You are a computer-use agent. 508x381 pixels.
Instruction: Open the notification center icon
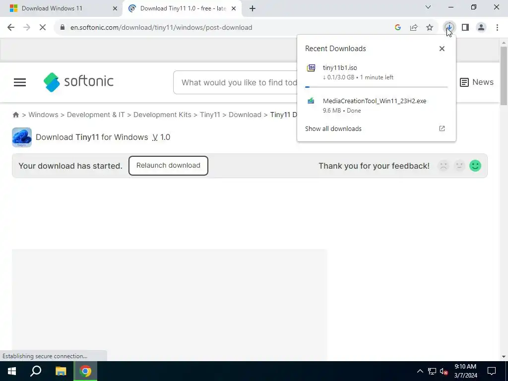(492, 371)
